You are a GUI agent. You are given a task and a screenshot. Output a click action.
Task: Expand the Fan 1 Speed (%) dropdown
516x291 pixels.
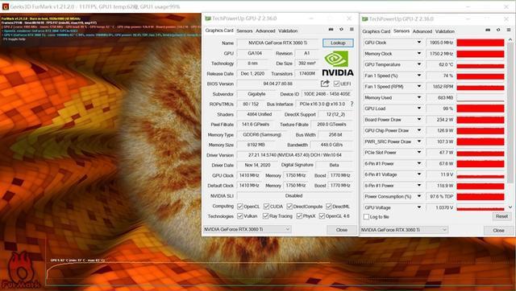tap(419, 76)
